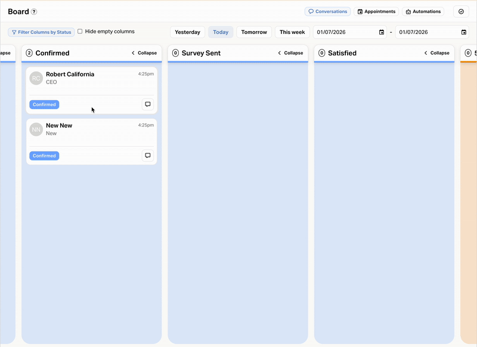This screenshot has width=477, height=347.
Task: Open the Automations view
Action: [423, 11]
